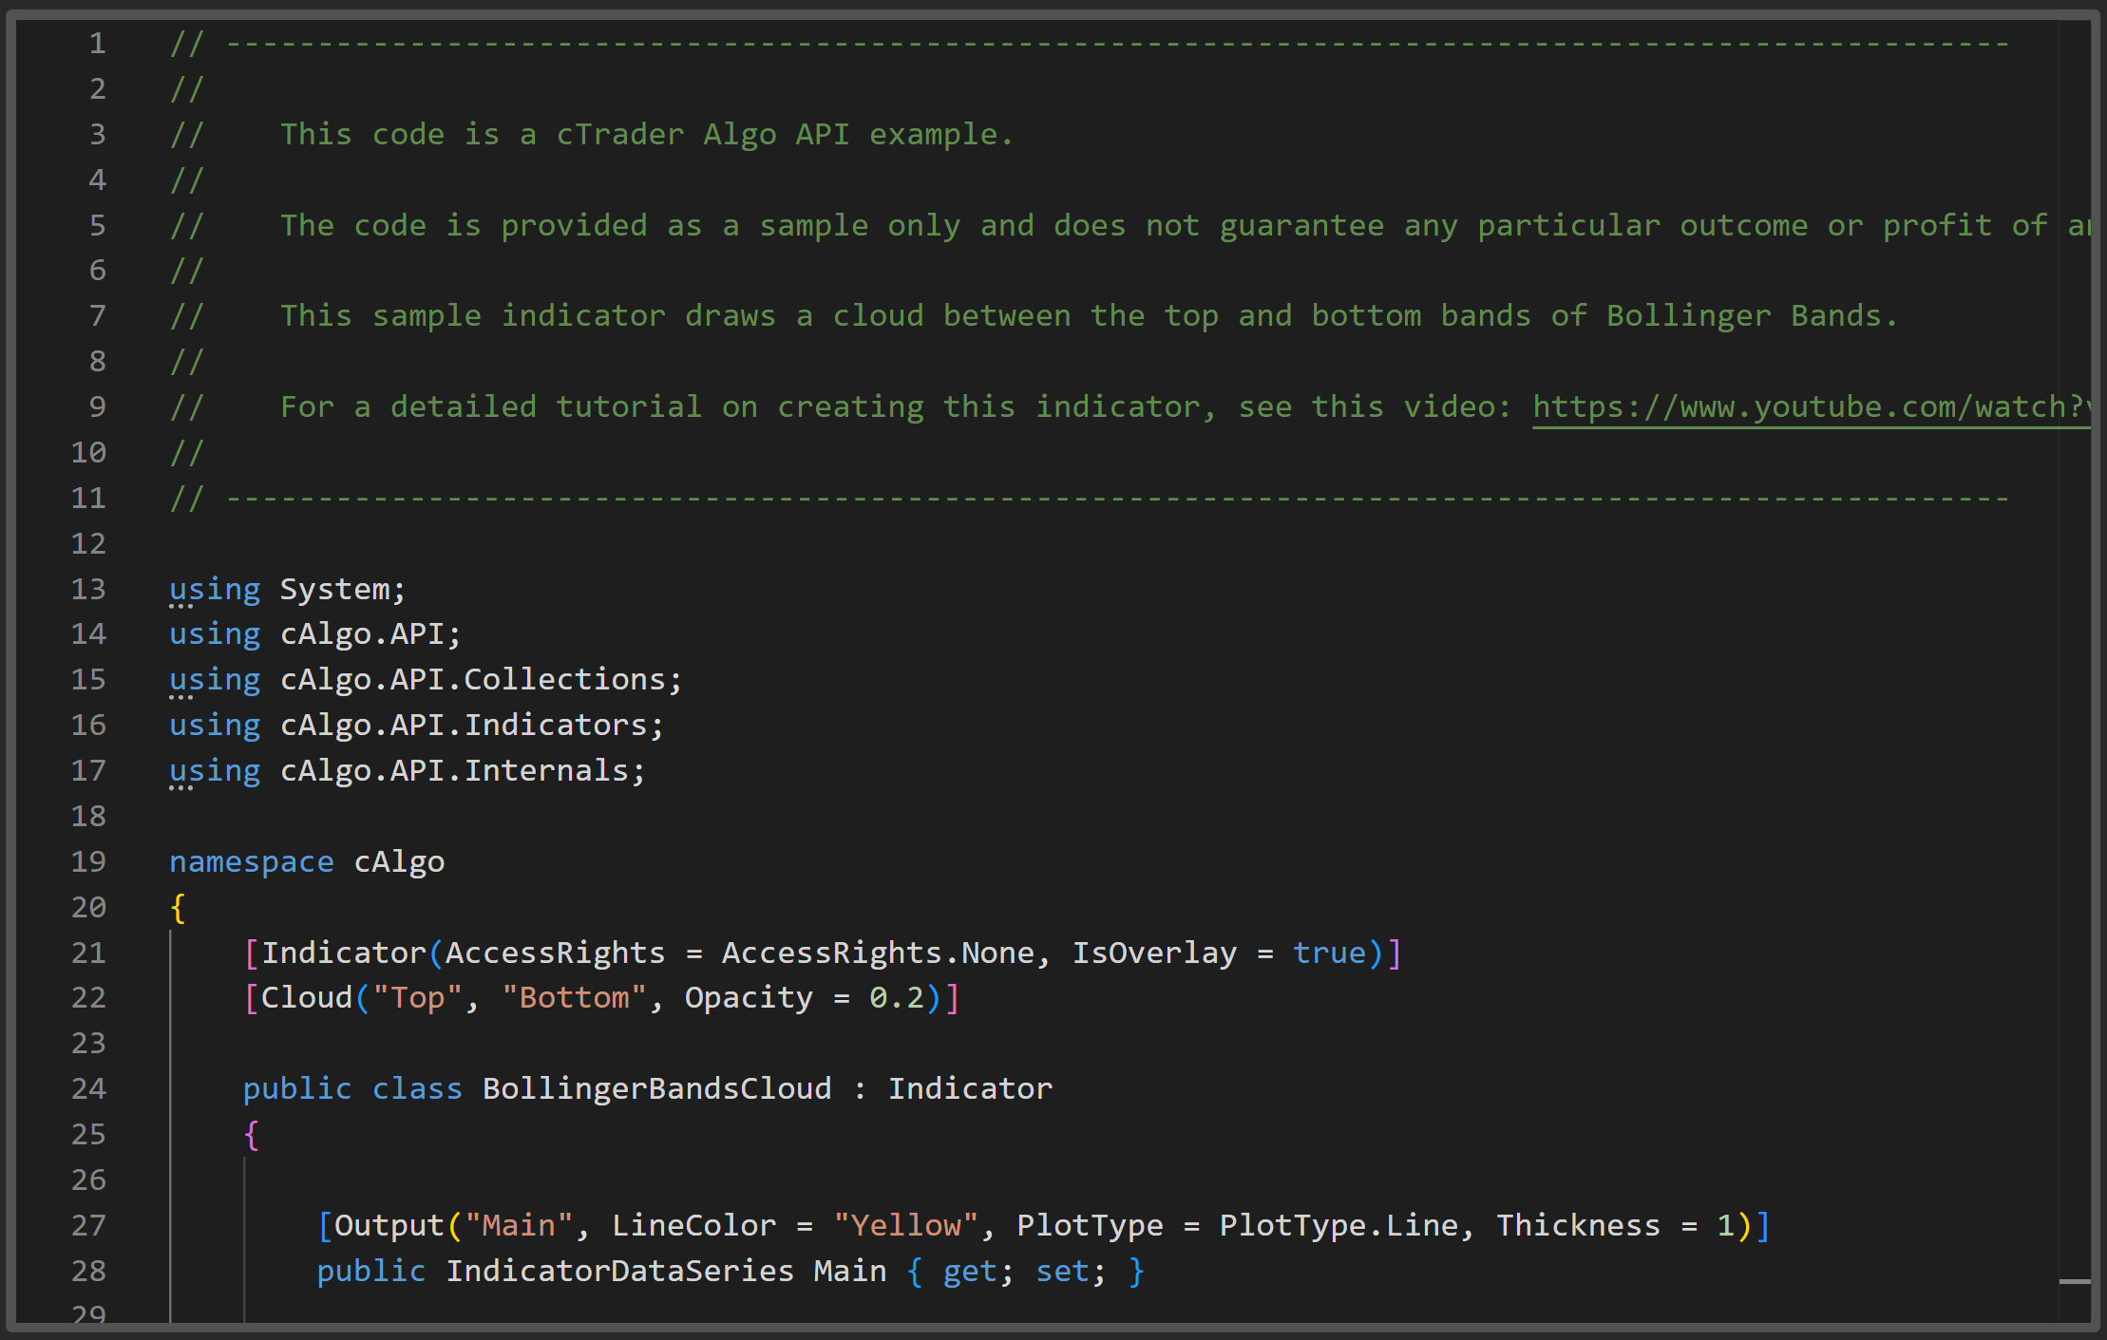This screenshot has height=1340, width=2107.
Task: Click the word cTrader in the header comment
Action: pos(619,135)
